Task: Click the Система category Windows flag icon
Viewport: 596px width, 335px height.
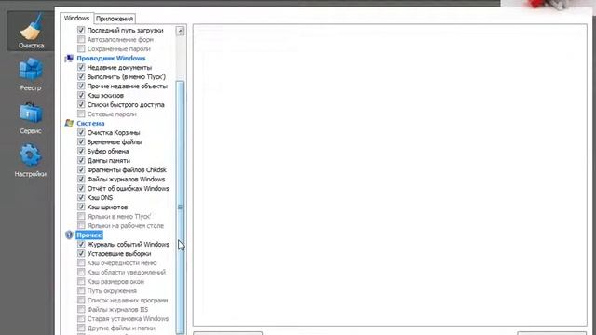Action: [69, 123]
